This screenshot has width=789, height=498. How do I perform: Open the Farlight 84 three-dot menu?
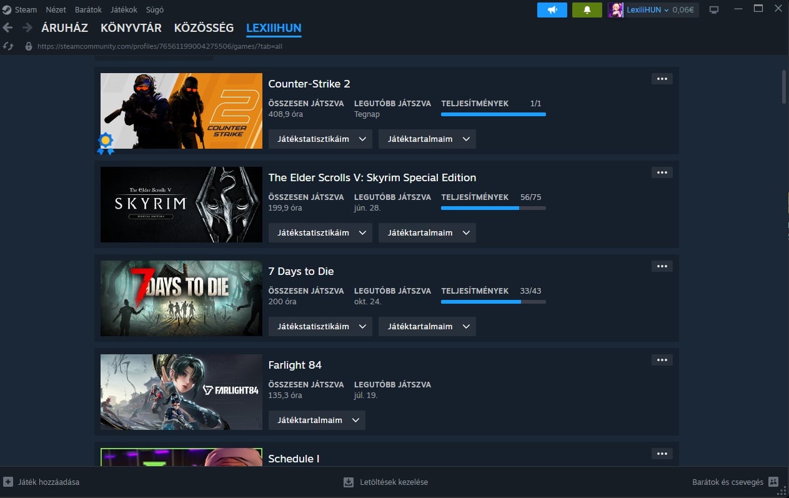(x=662, y=360)
